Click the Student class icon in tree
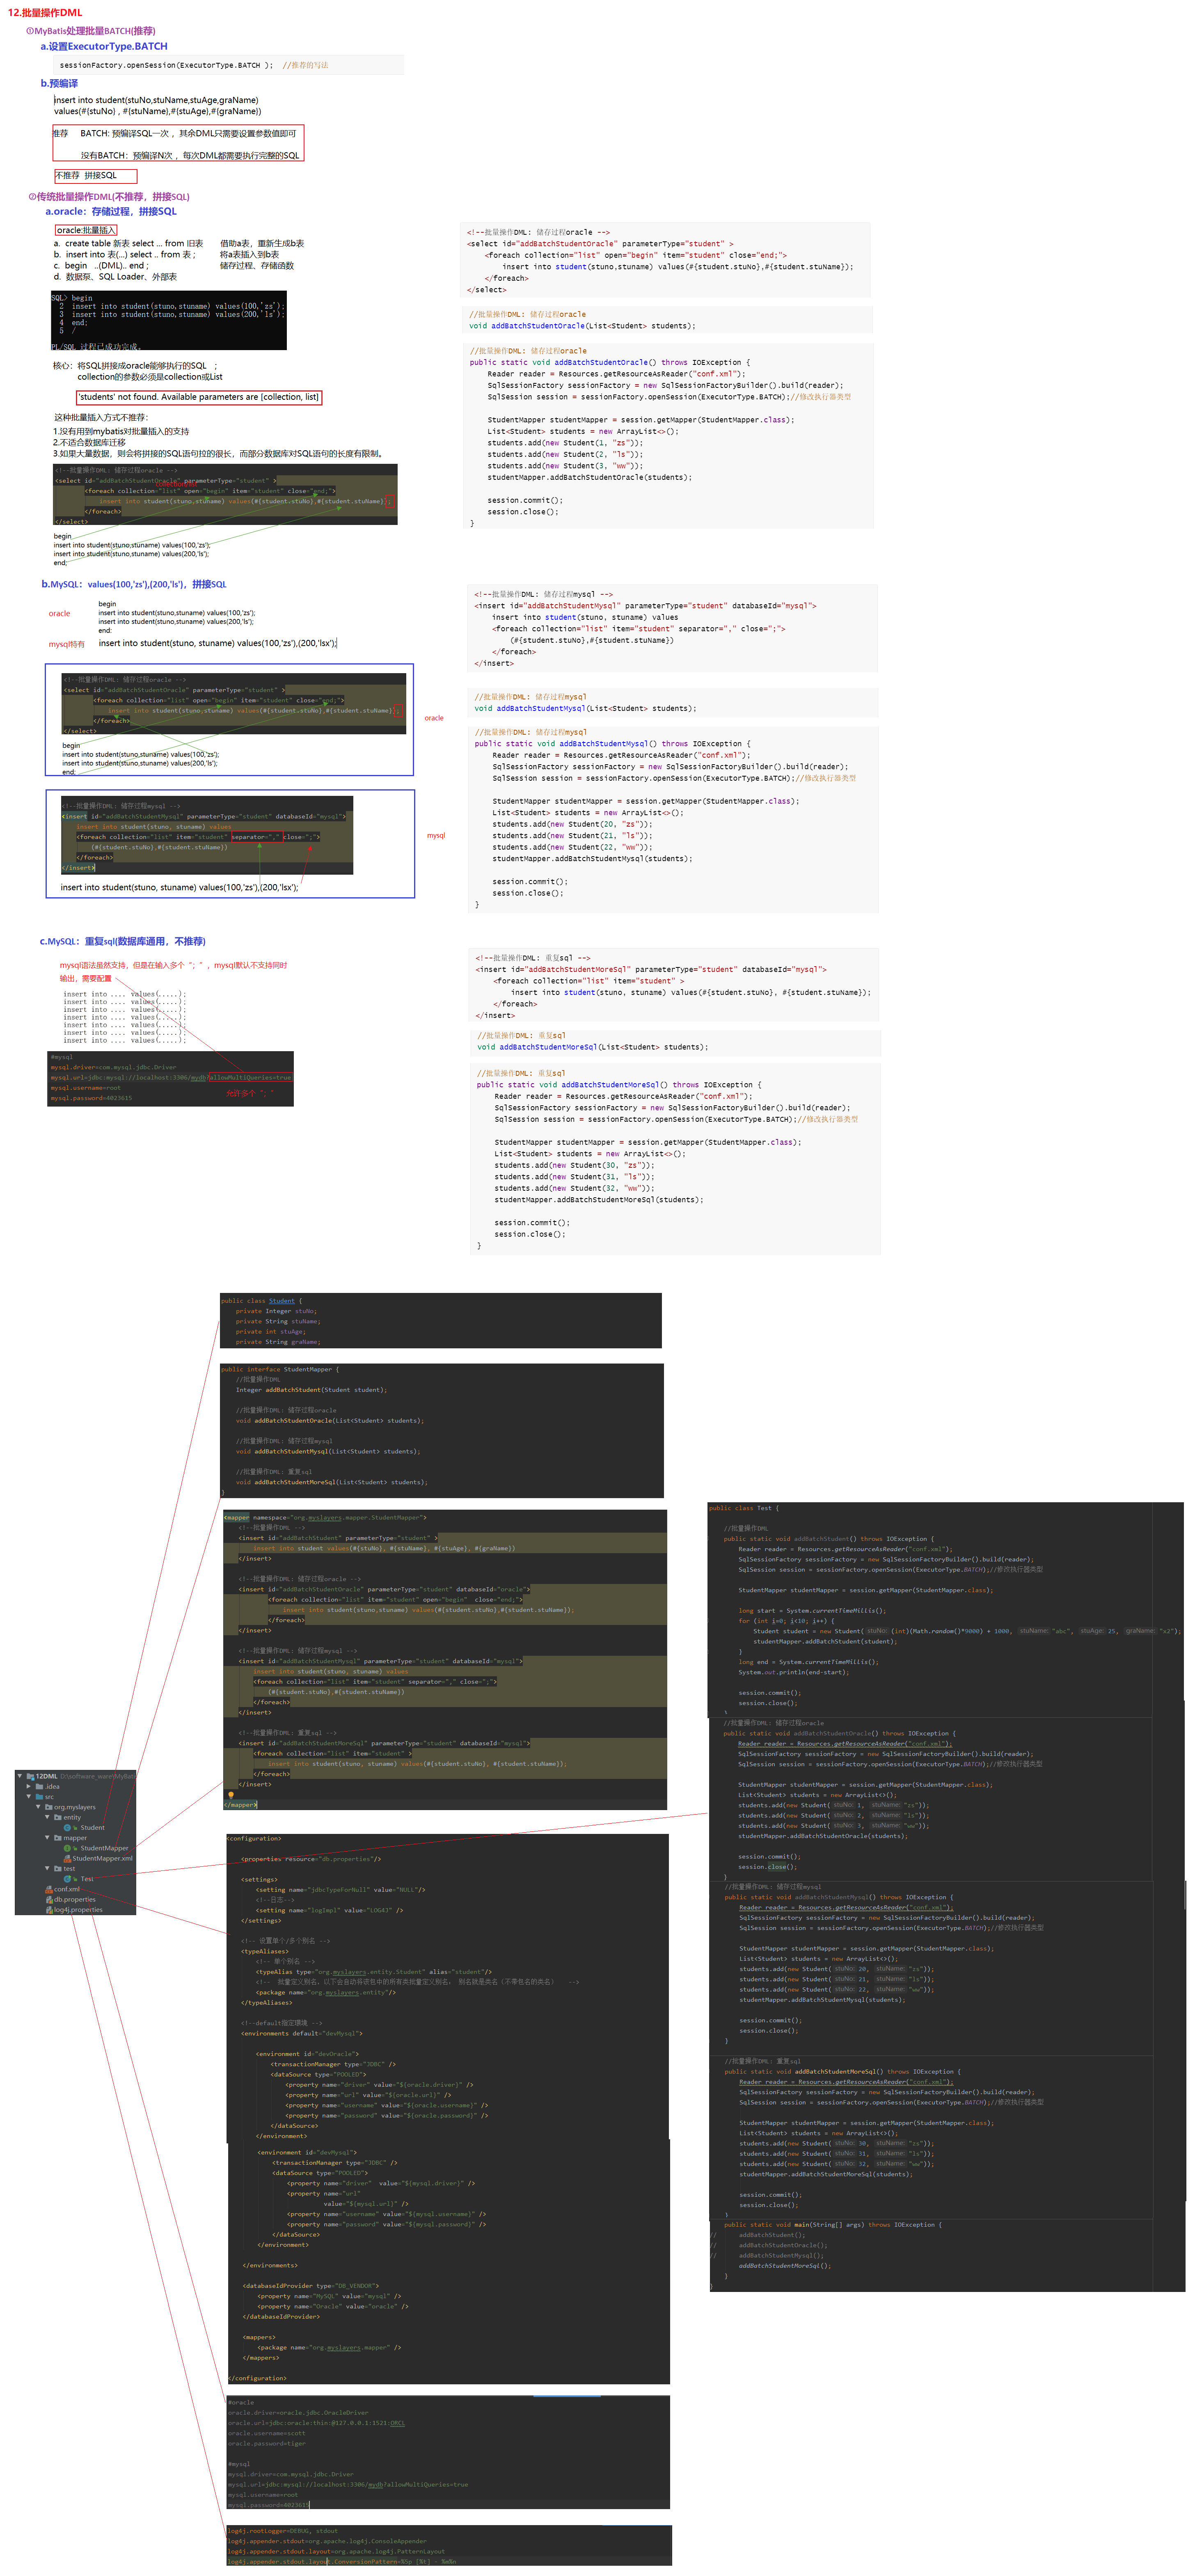The image size is (1195, 2576). pyautogui.click(x=67, y=1828)
